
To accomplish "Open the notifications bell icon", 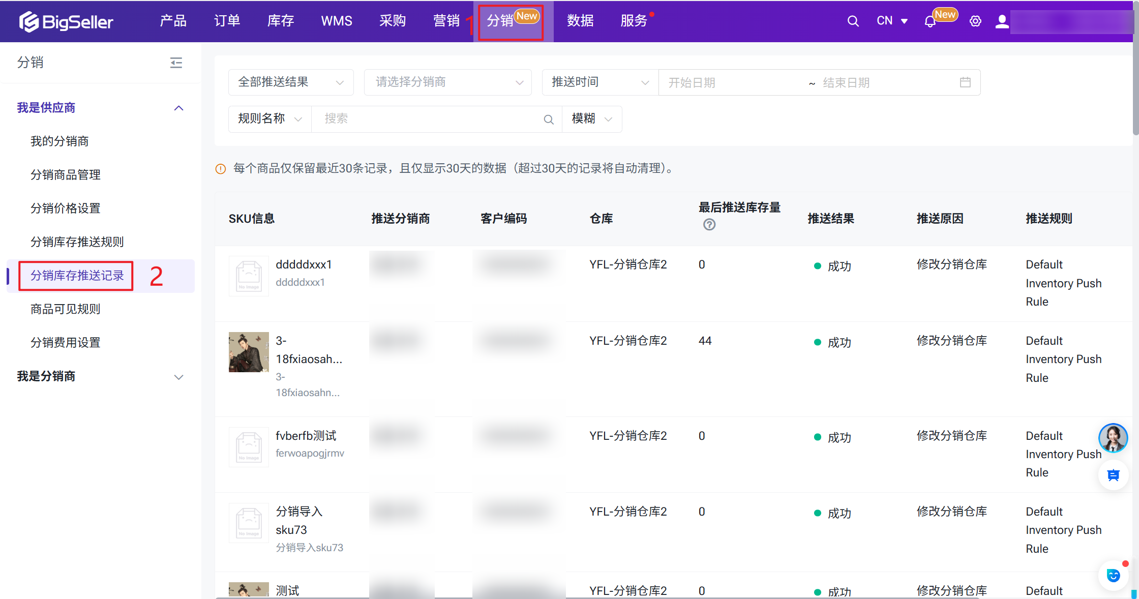I will [x=930, y=22].
